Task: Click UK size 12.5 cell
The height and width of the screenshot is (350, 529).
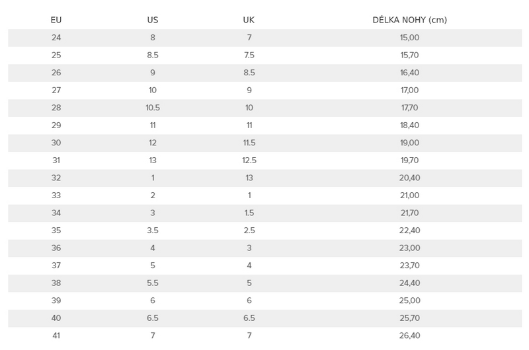Action: [x=249, y=160]
